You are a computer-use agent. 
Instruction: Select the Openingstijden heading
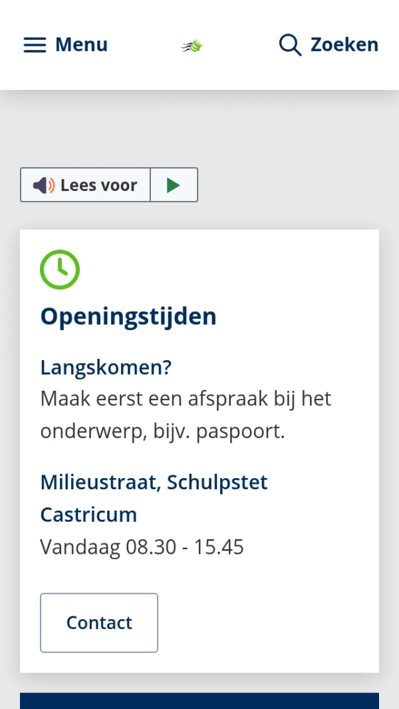(x=128, y=316)
